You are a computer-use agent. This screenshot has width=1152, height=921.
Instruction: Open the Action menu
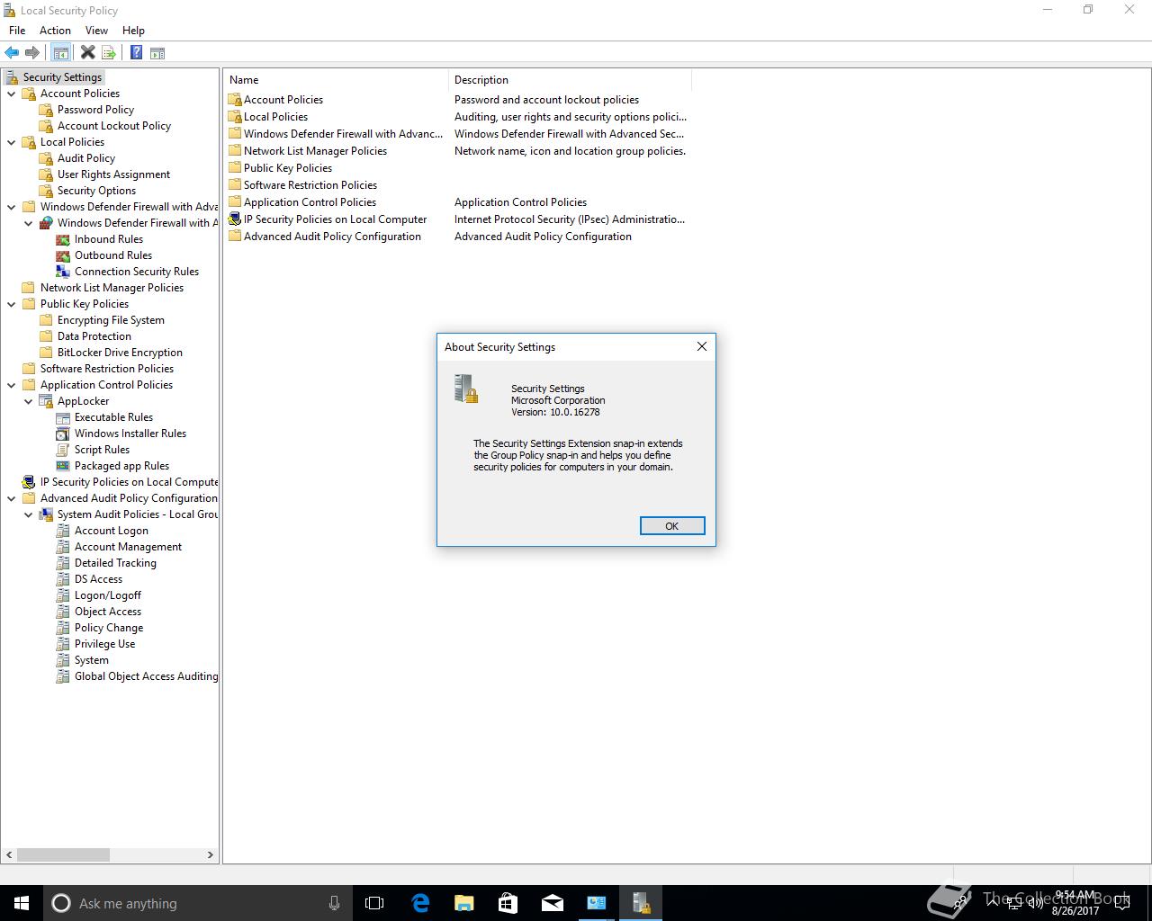pyautogui.click(x=55, y=31)
